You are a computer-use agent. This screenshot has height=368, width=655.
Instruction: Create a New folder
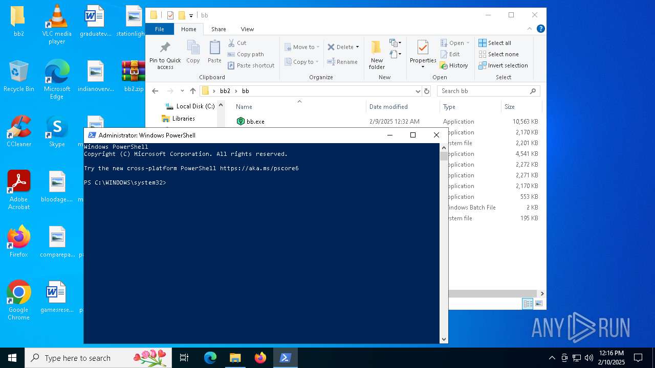tap(377, 55)
